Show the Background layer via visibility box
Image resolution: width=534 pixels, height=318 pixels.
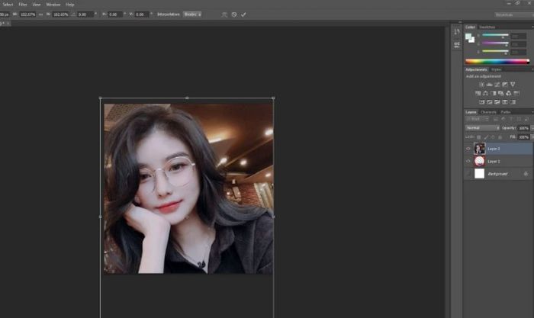click(x=468, y=174)
